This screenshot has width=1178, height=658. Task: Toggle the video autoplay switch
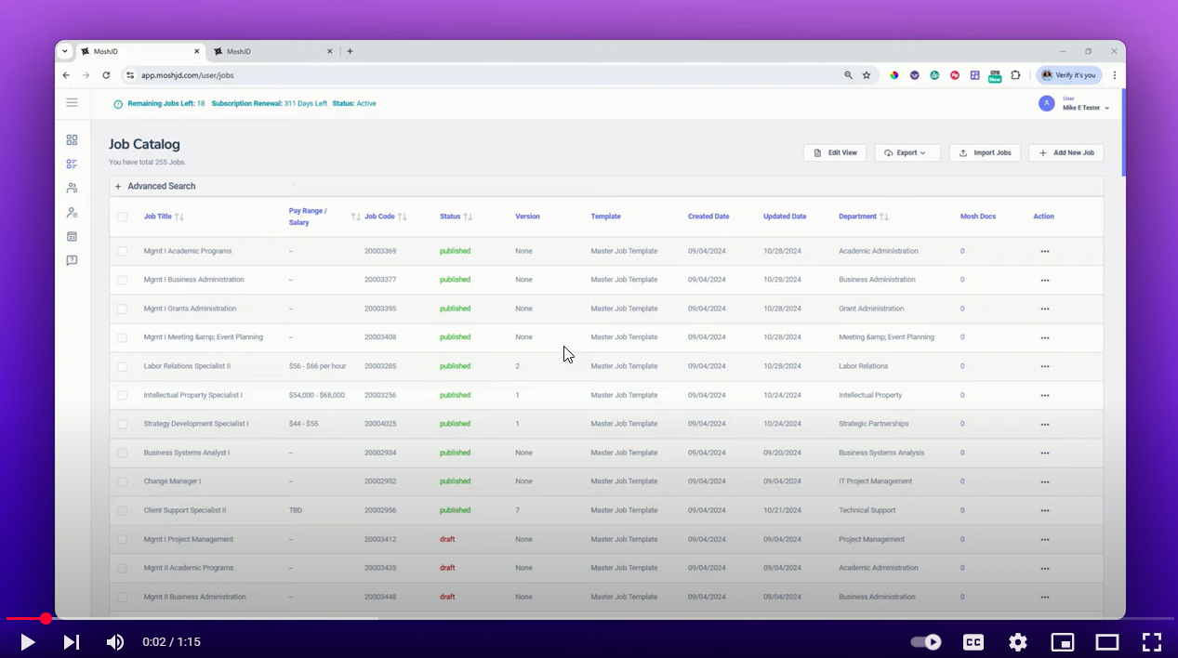pos(926,641)
